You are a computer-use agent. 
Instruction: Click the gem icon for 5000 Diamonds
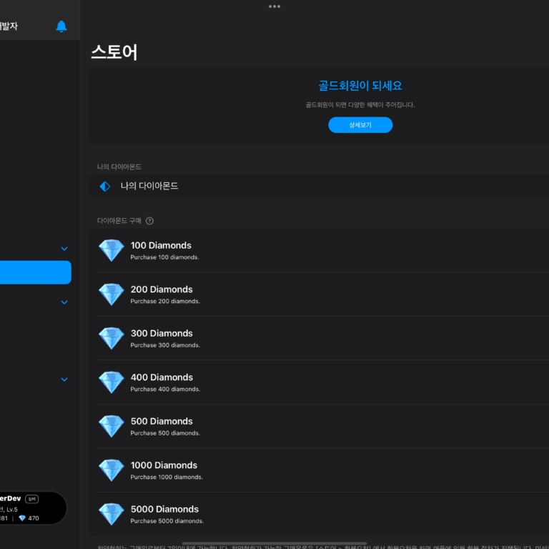[x=111, y=514]
